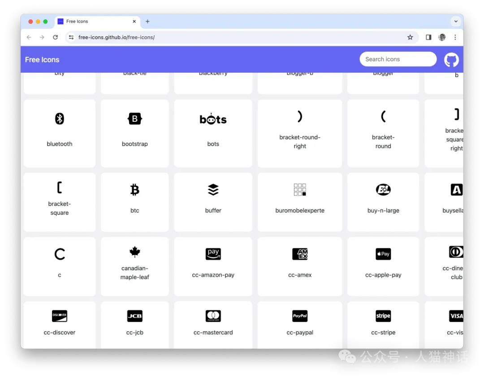Select the cc-discover card icon

click(x=60, y=316)
